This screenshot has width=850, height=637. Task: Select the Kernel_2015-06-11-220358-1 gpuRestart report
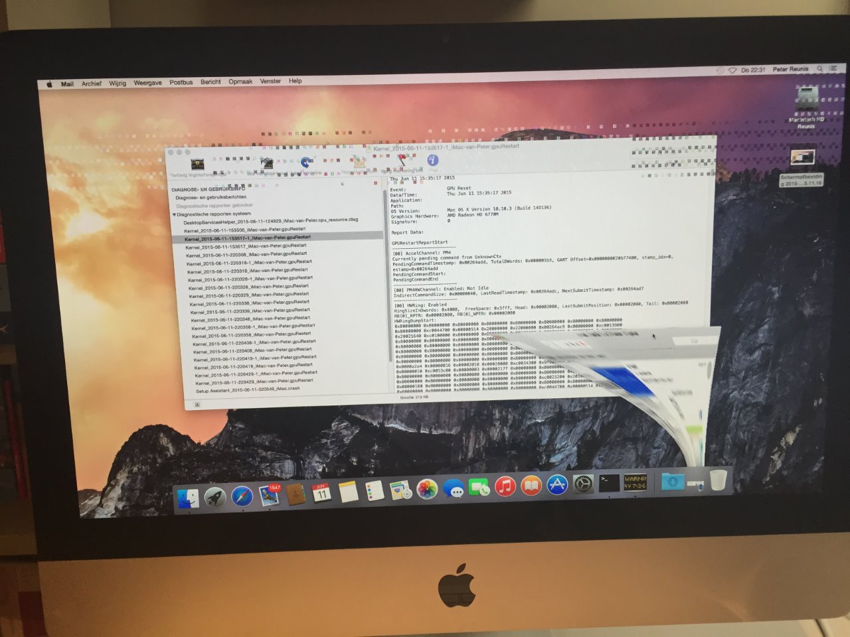coord(253,327)
